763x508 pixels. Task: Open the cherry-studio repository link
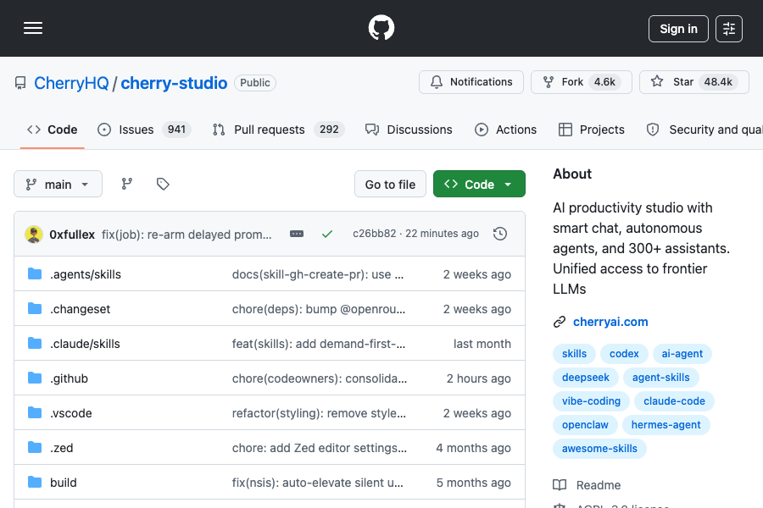click(x=174, y=83)
